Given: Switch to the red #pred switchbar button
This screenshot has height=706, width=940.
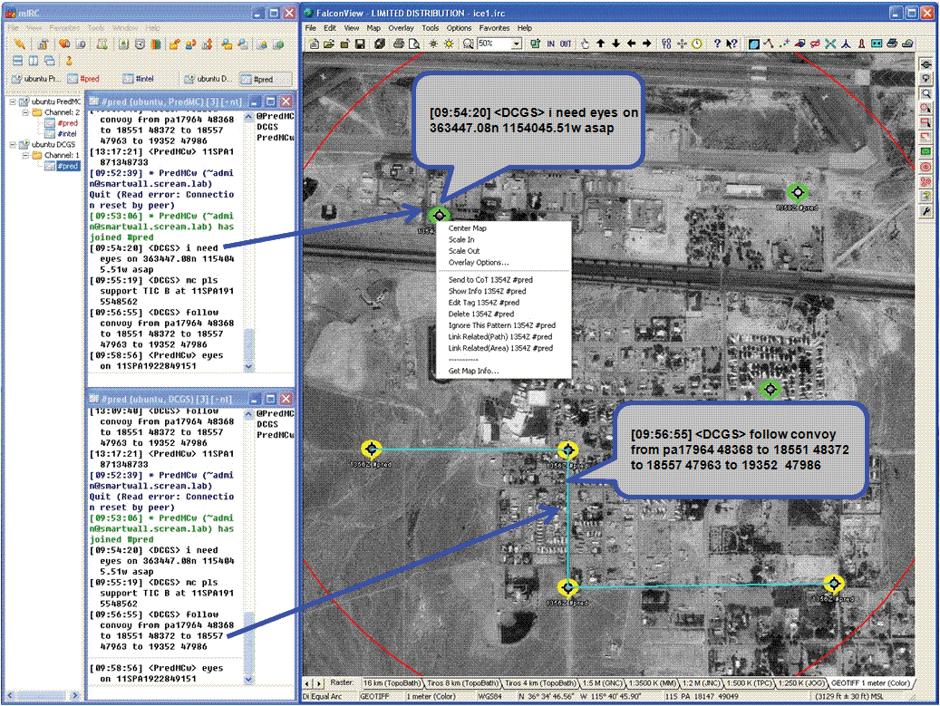Looking at the screenshot, I should [x=84, y=79].
